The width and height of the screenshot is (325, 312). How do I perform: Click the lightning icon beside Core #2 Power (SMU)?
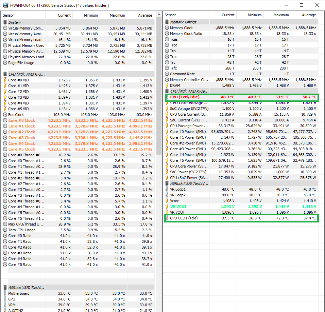coord(167,143)
